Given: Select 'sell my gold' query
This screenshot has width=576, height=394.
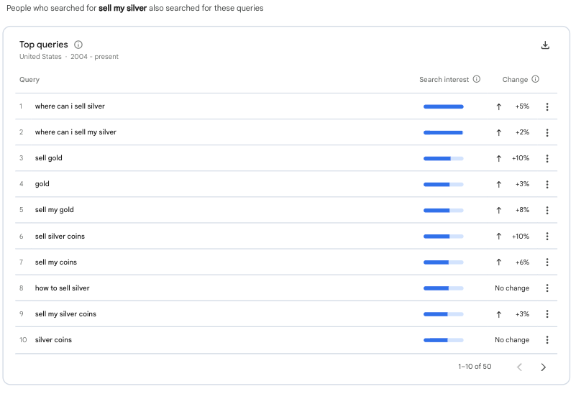Looking at the screenshot, I should click(x=55, y=210).
